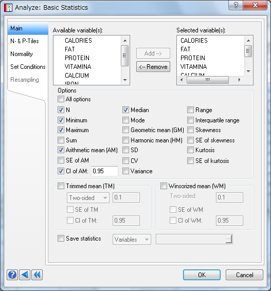Open the Variables dropdown next to Save statistics
This screenshot has width=271, height=291.
pyautogui.click(x=132, y=240)
